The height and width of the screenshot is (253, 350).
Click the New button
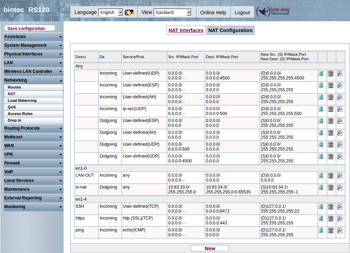(x=210, y=248)
